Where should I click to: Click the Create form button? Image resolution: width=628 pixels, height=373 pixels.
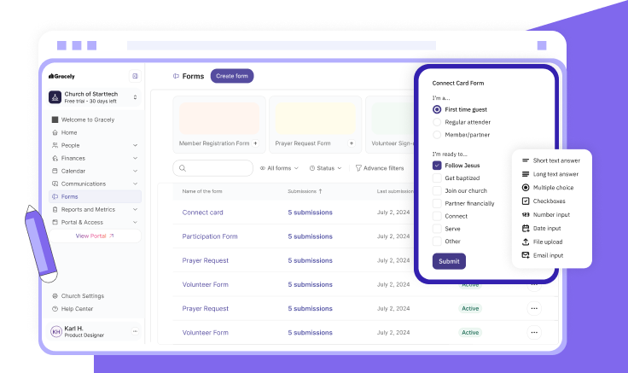(232, 76)
